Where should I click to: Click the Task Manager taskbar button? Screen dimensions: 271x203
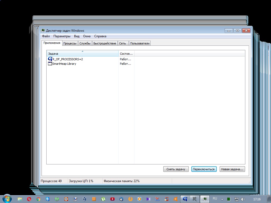[x=205, y=199]
